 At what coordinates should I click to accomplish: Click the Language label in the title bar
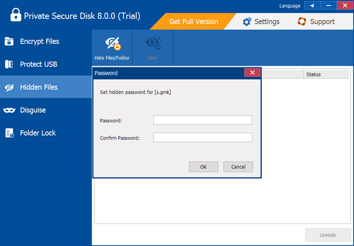(x=290, y=6)
